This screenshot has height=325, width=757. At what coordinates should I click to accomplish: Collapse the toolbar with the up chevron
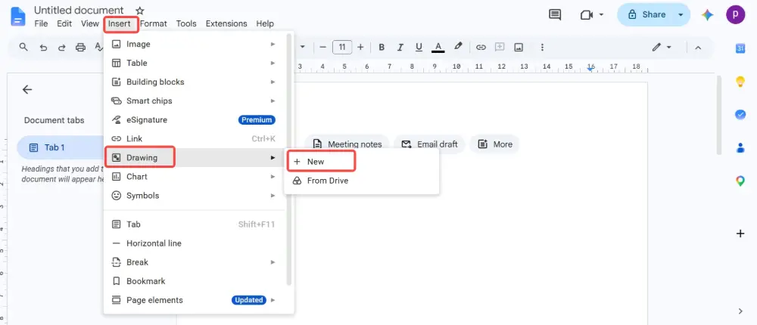click(698, 48)
